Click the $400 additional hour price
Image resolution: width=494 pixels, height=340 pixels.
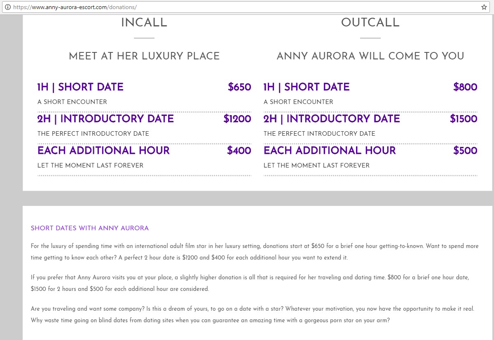click(239, 150)
